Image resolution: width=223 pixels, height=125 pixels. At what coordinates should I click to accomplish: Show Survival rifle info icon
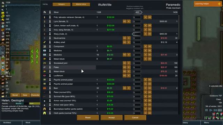pos(50,97)
